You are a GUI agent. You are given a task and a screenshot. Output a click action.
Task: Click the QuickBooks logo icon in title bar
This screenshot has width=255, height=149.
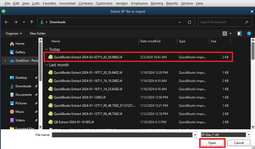click(3, 11)
